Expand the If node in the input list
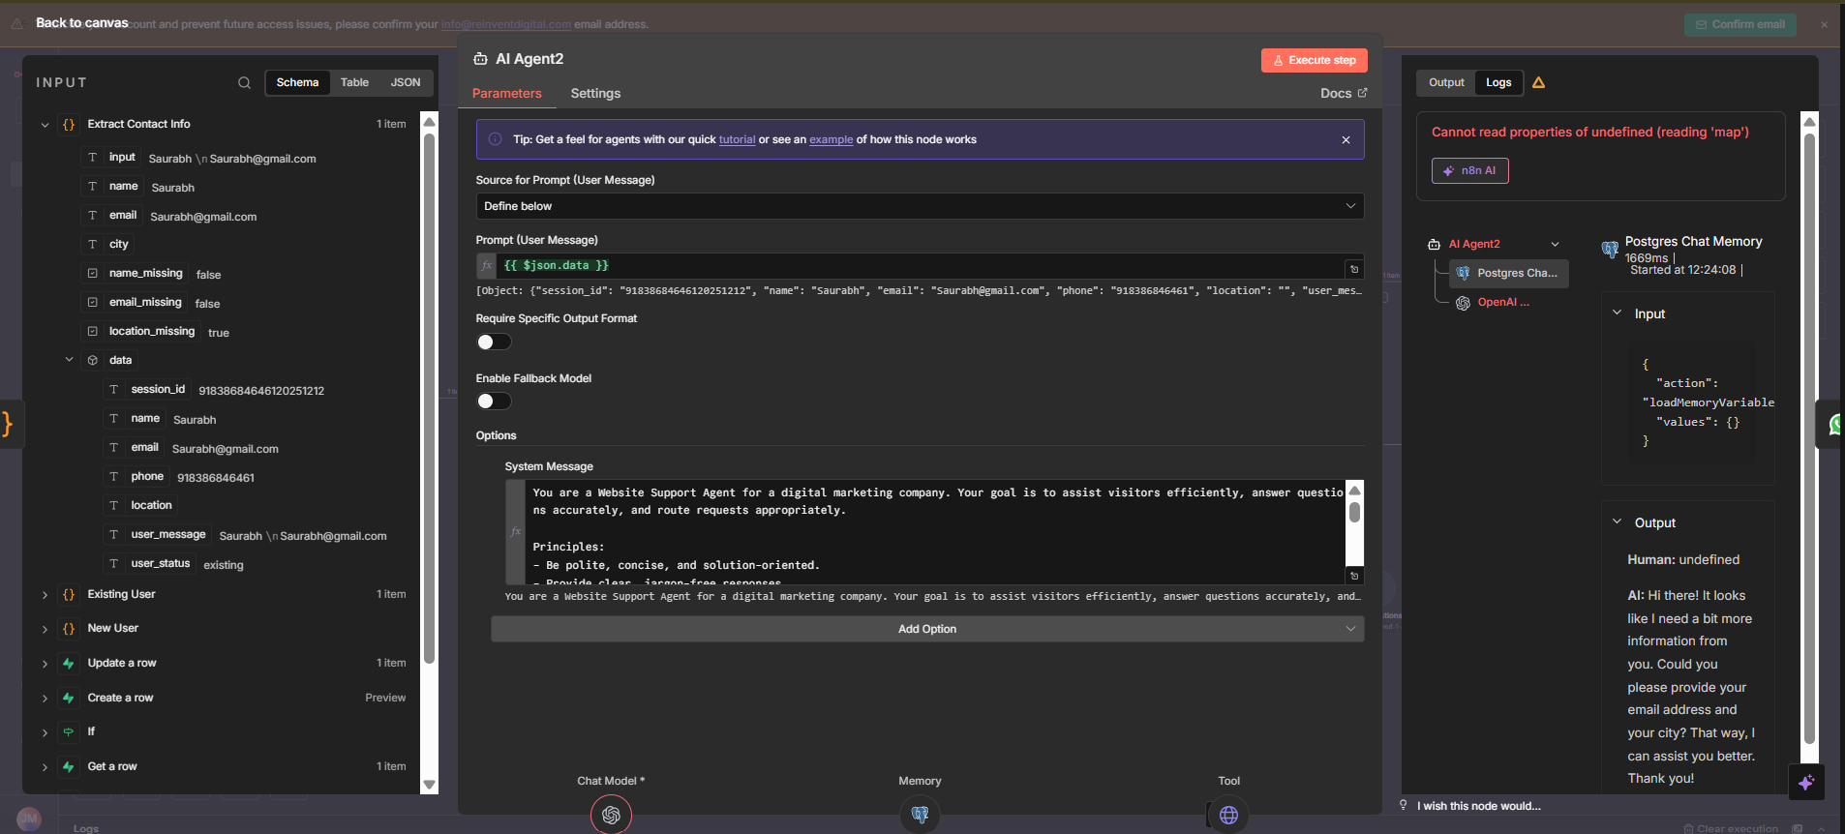 [x=45, y=732]
